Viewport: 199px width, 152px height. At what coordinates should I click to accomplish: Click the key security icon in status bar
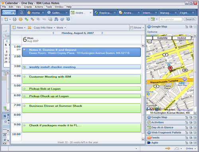click(x=168, y=148)
